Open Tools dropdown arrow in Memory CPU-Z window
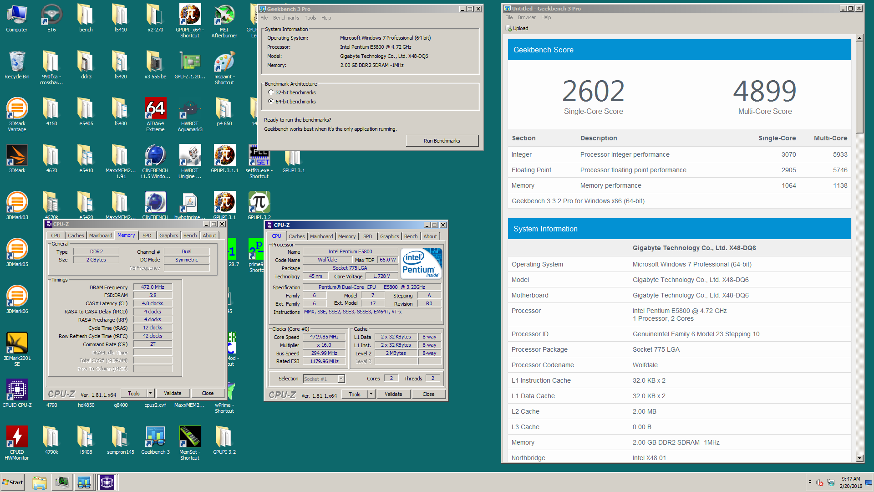This screenshot has height=492, width=874. (x=151, y=393)
